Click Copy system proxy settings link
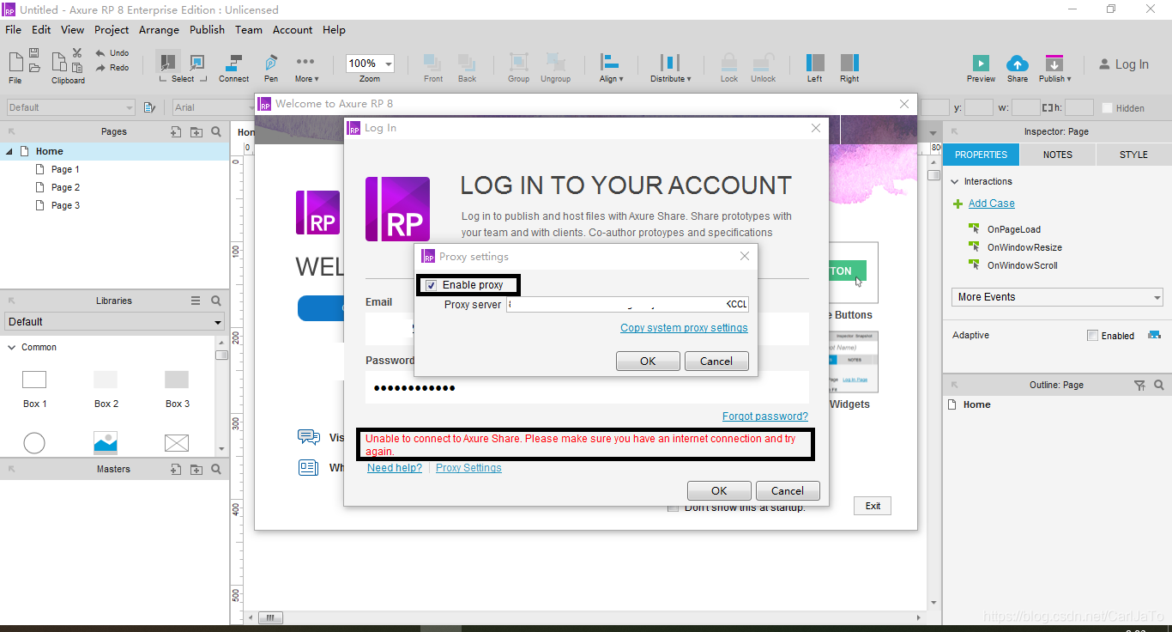Image resolution: width=1172 pixels, height=632 pixels. point(684,328)
